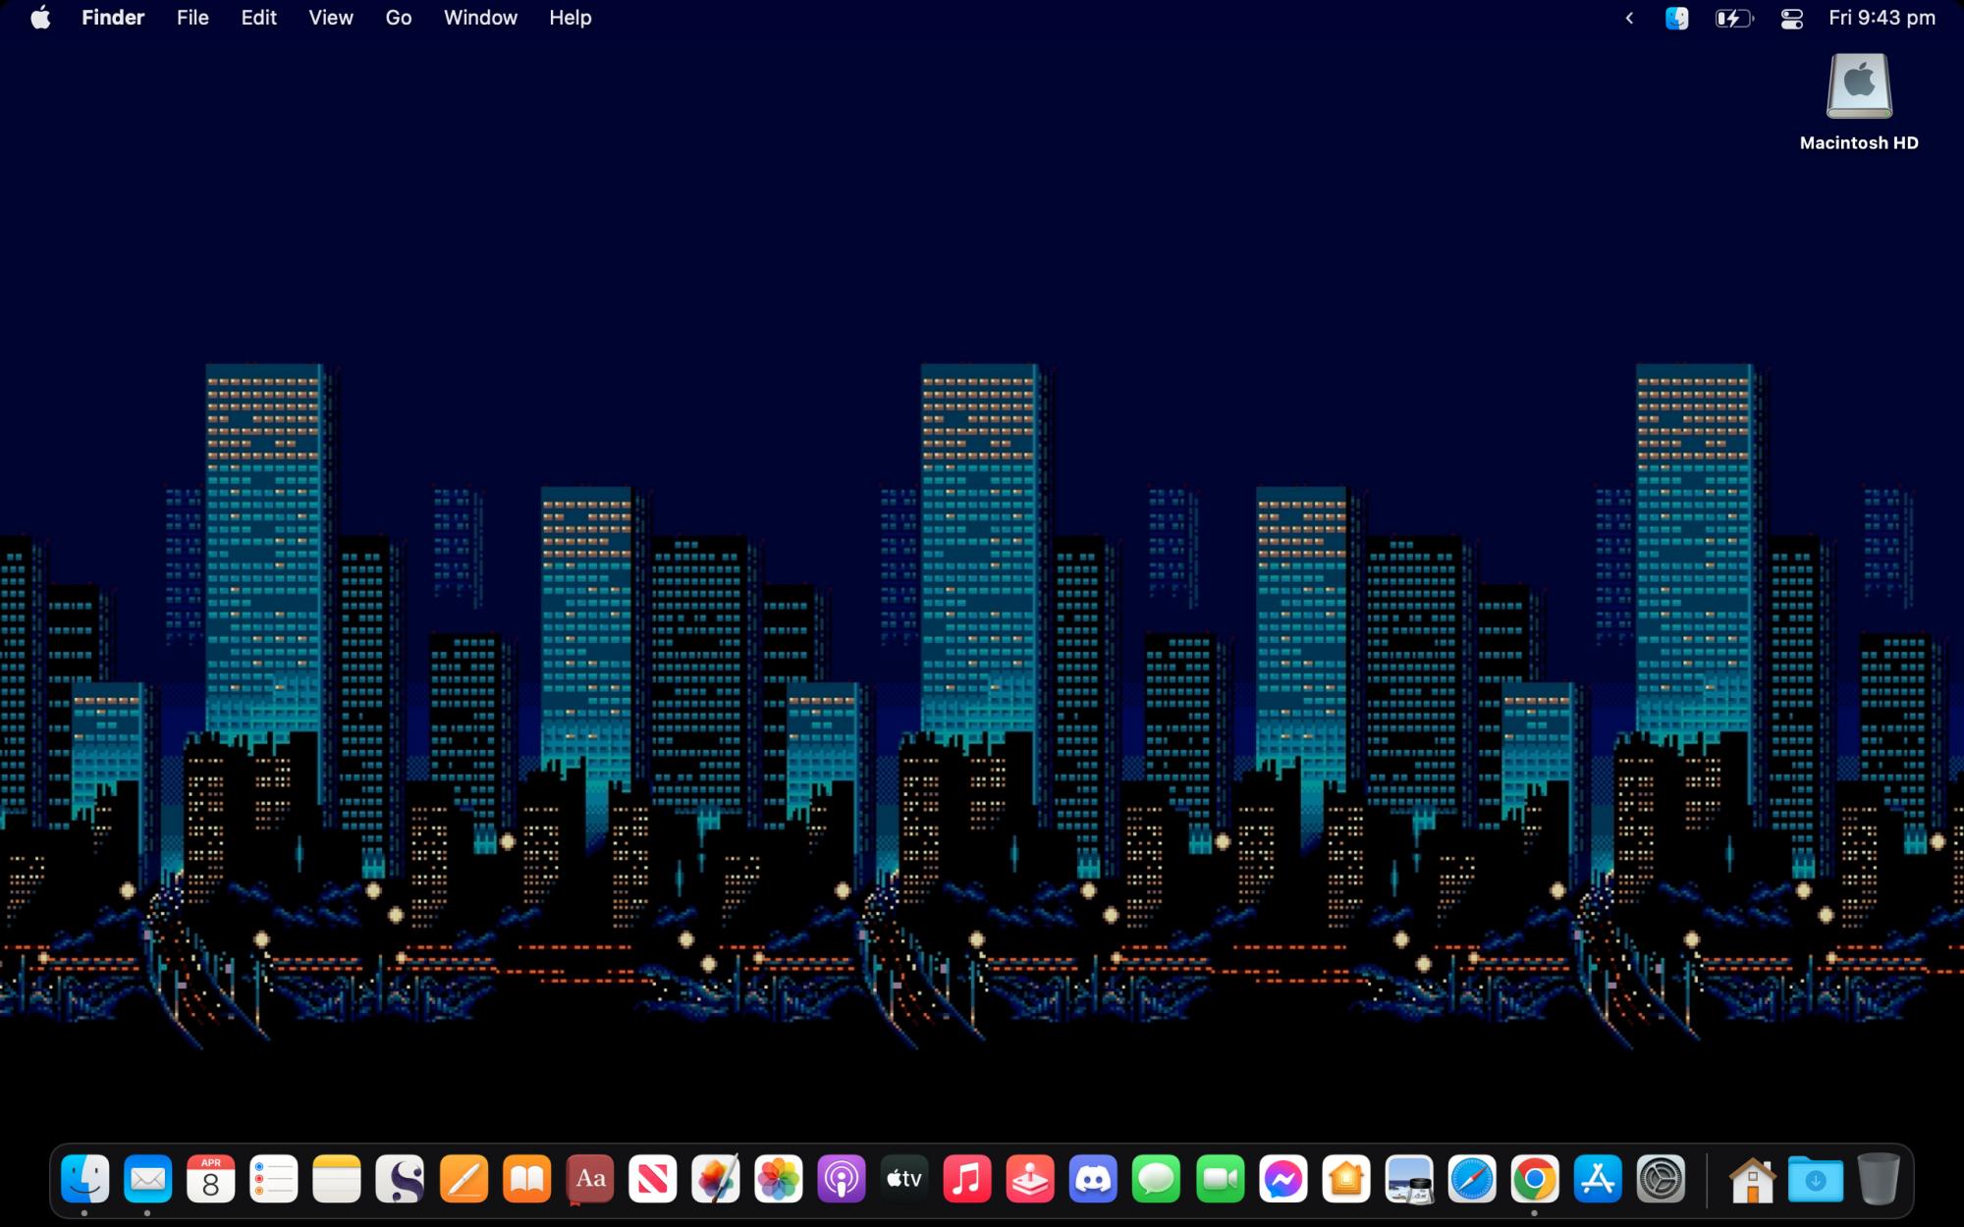Screen dimensions: 1964x1227
Task: Open the Dictionary app
Action: click(x=589, y=1179)
